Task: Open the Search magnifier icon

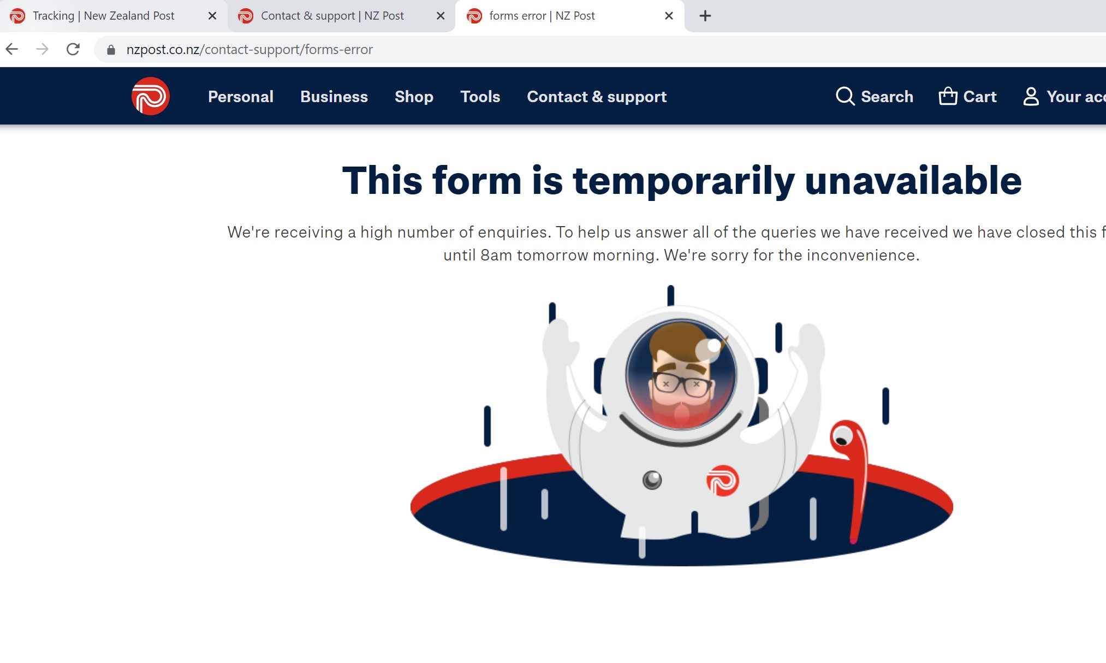Action: [845, 96]
